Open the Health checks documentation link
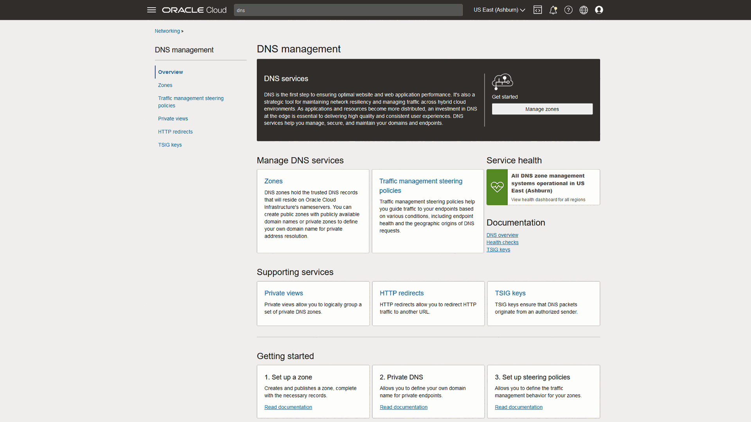The width and height of the screenshot is (751, 422). (502, 242)
